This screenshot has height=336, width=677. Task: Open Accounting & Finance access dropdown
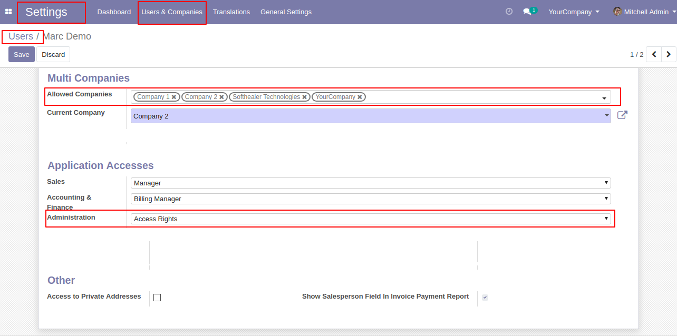371,199
